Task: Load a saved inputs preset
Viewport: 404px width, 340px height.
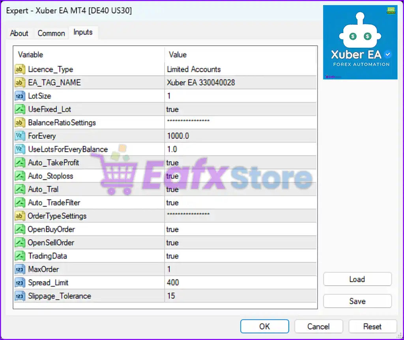Action: tap(357, 279)
